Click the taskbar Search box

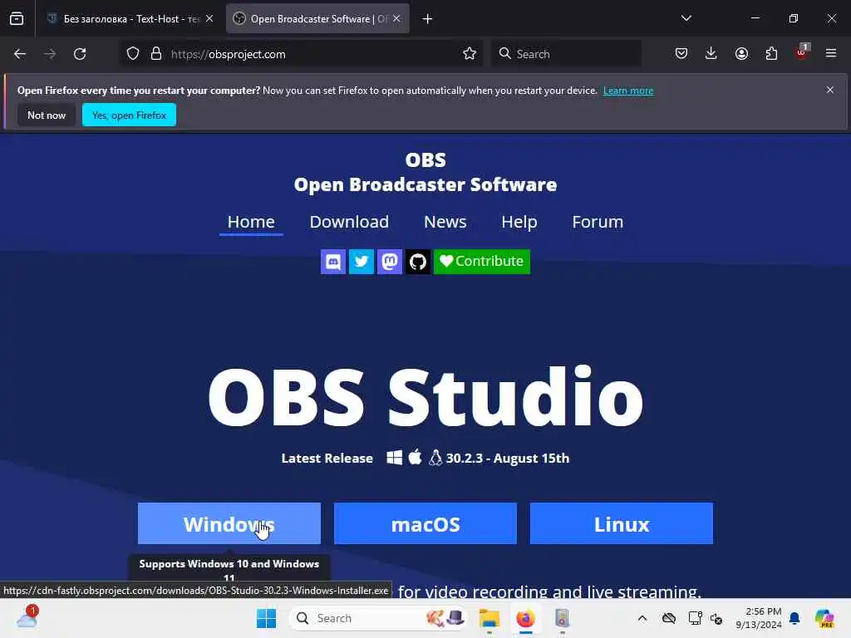[378, 618]
